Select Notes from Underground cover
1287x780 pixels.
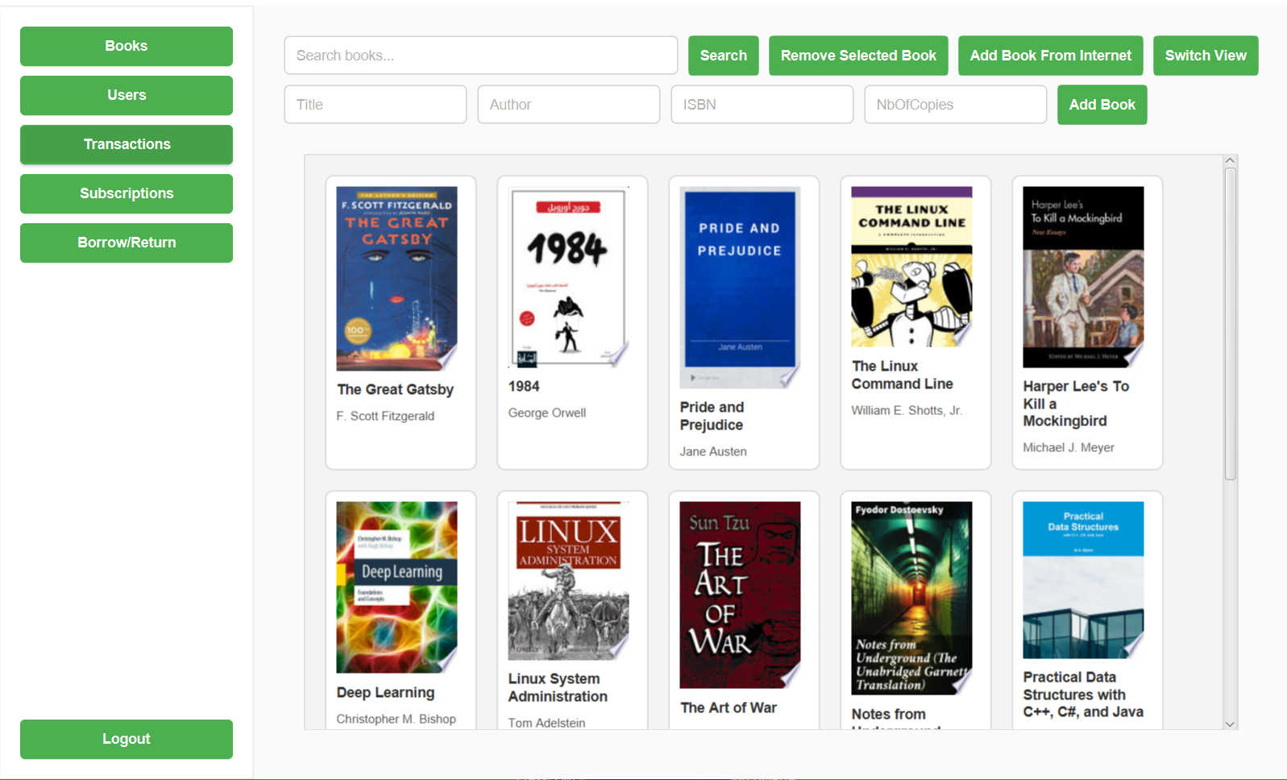click(911, 599)
